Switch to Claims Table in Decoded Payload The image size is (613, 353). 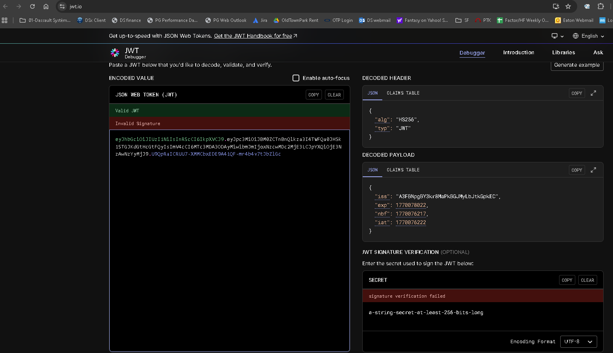pos(403,170)
